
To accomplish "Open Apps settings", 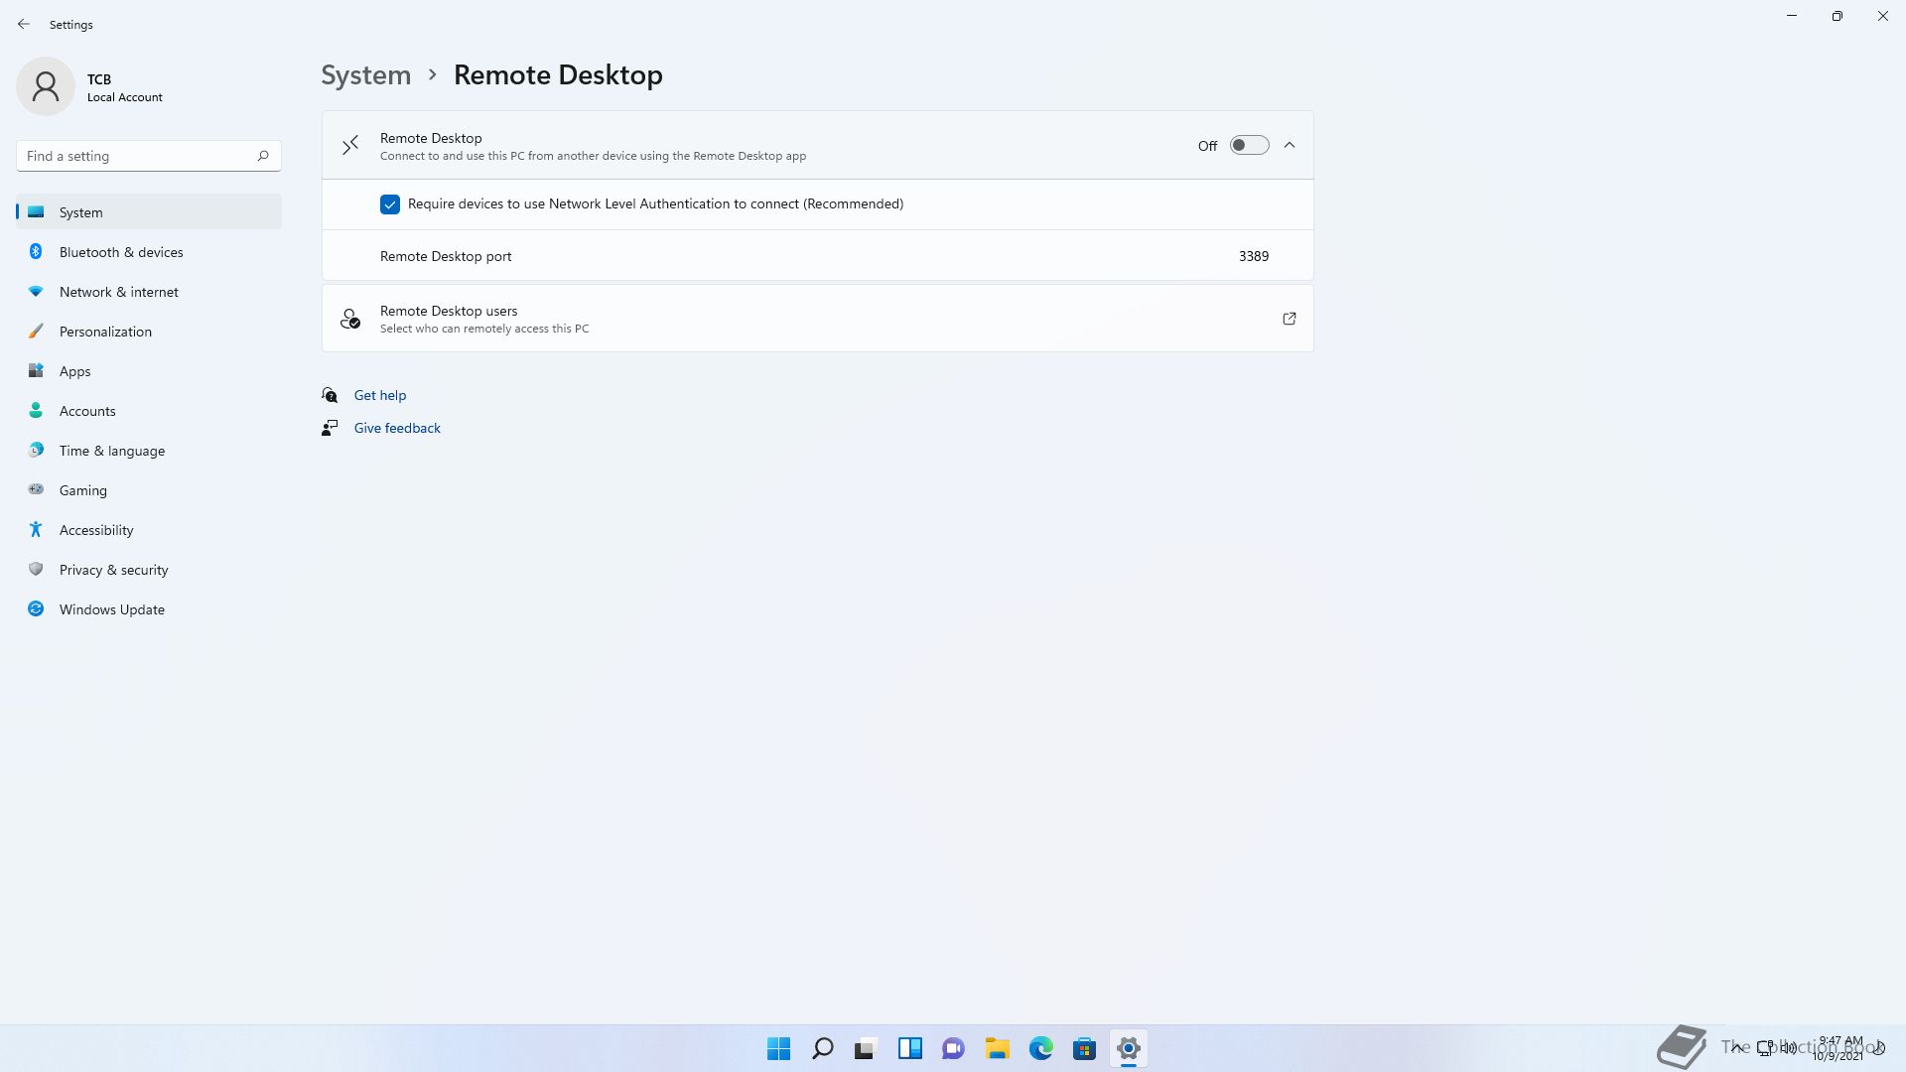I will (149, 371).
